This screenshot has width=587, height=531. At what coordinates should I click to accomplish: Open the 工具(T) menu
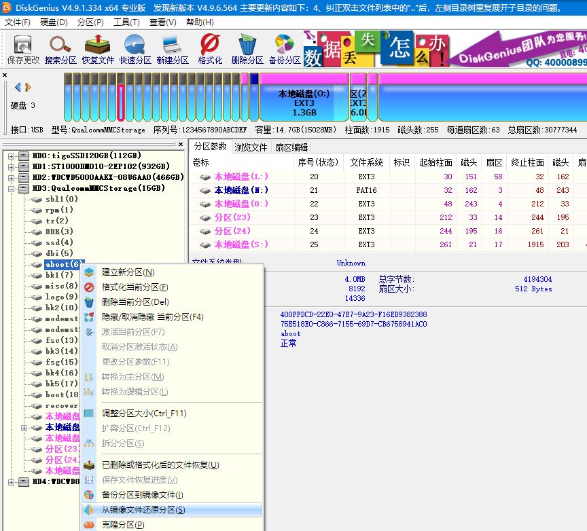click(126, 22)
